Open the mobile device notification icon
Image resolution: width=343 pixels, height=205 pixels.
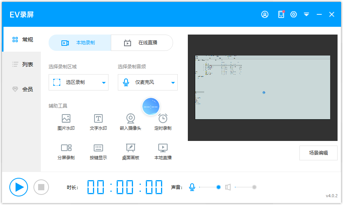pyautogui.click(x=281, y=14)
